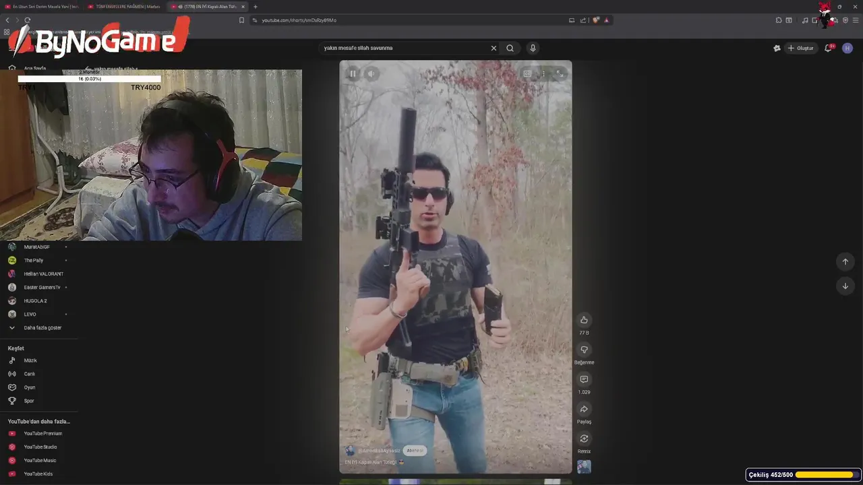Click the search magnifier button
Viewport: 863px width, 485px height.
(x=510, y=48)
